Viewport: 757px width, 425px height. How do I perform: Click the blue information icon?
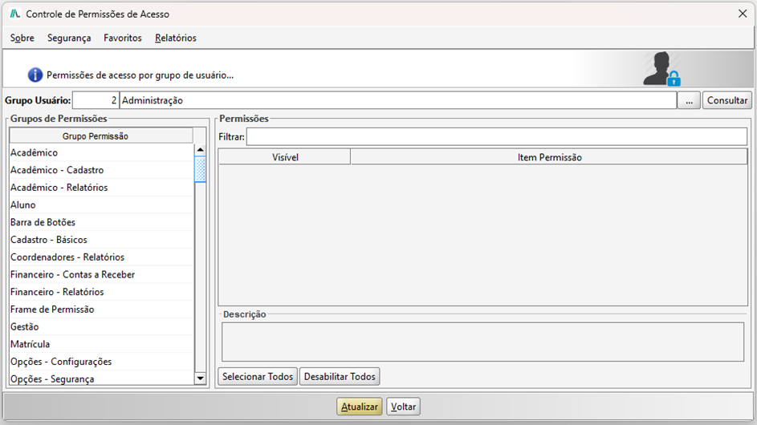pos(35,75)
